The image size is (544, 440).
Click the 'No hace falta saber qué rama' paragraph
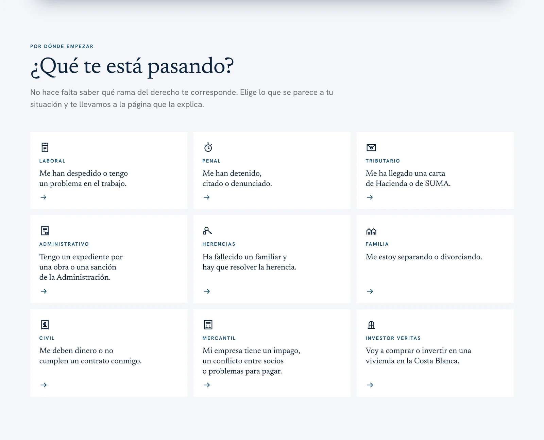point(182,98)
